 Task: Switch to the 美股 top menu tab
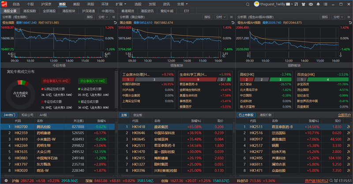click(x=76, y=4)
